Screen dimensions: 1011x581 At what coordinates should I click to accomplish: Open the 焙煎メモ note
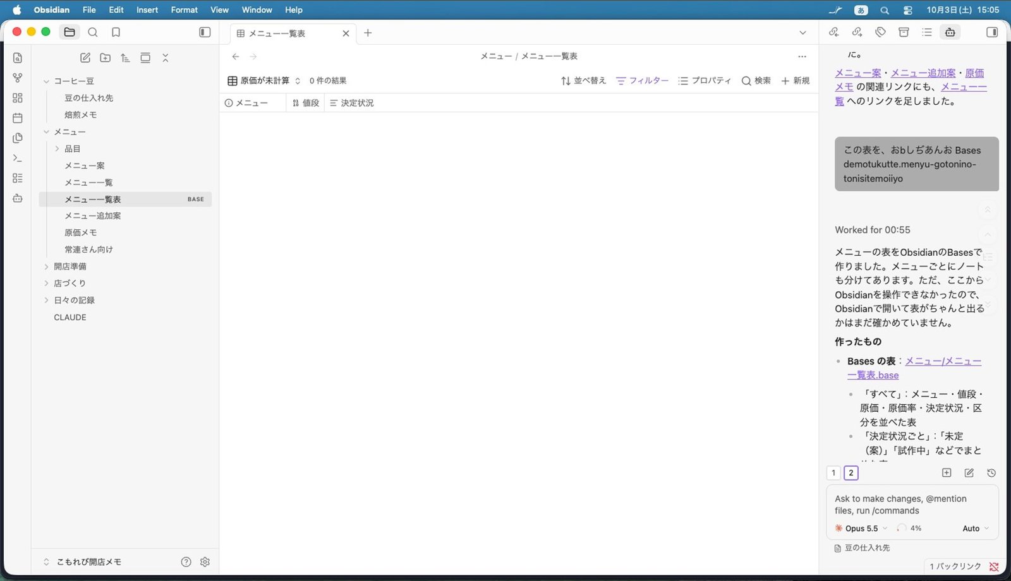click(x=80, y=115)
